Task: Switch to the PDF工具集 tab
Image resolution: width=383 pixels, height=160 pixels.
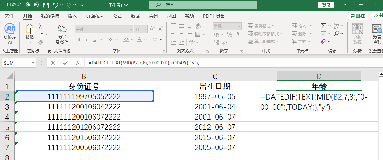Action: click(x=214, y=16)
